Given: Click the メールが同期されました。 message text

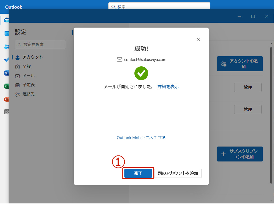Looking at the screenshot, I should pyautogui.click(x=129, y=87).
